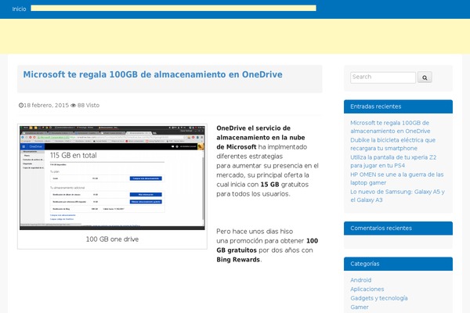Screen dimensions: 470x313
Task: Select the date text 18 febrero, 2015
Action: click(46, 105)
